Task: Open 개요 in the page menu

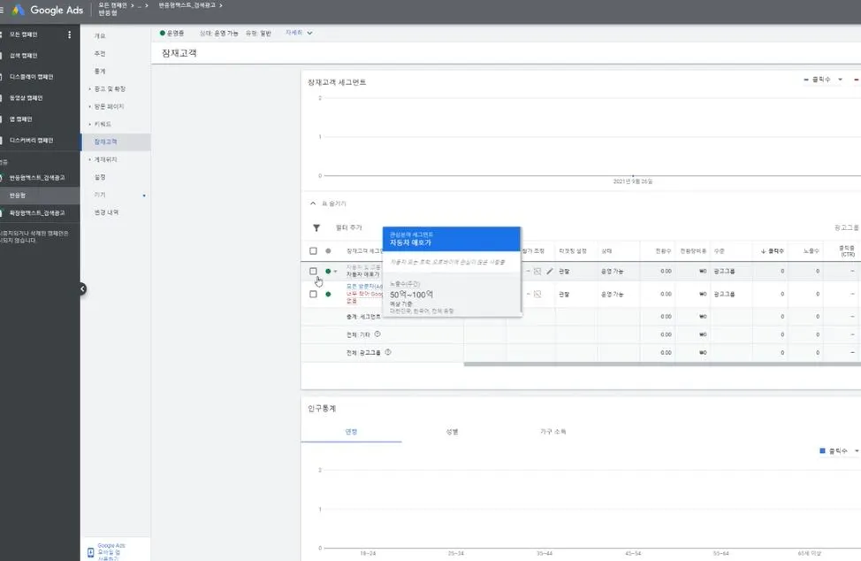Action: pos(100,36)
